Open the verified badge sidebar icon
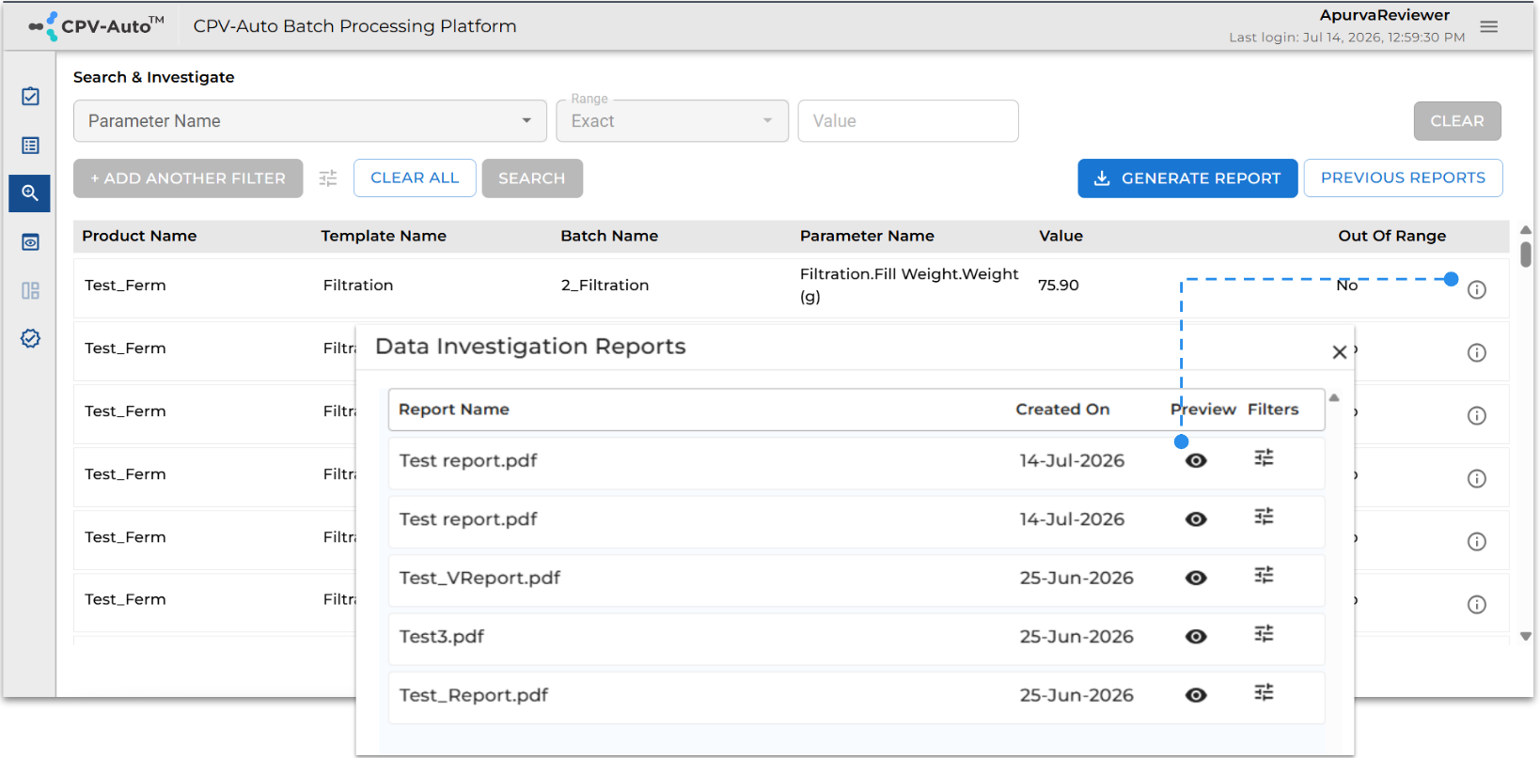Screen dimensions: 1540x758 click(x=30, y=338)
